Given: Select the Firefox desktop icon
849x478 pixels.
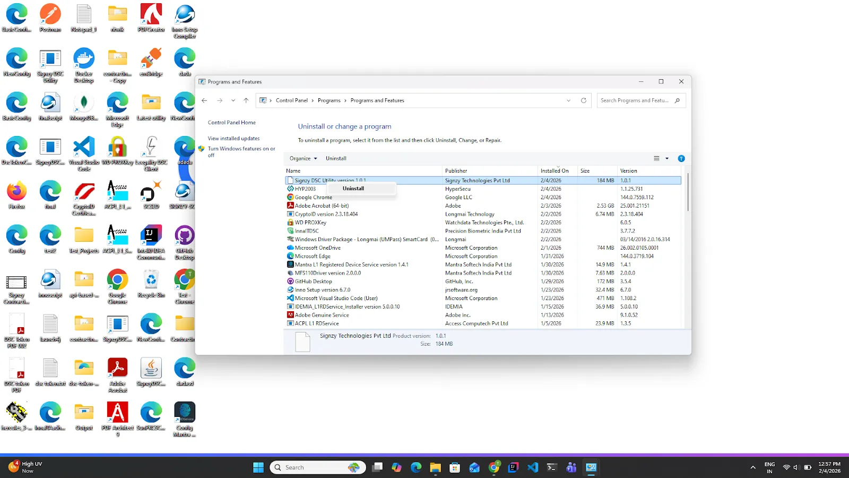Looking at the screenshot, I should point(17,195).
